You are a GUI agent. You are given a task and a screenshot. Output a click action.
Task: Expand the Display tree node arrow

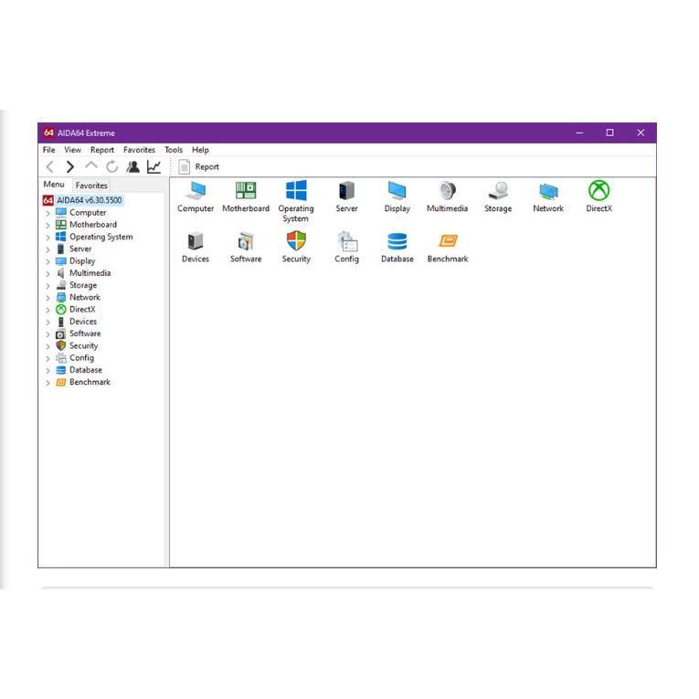[48, 261]
